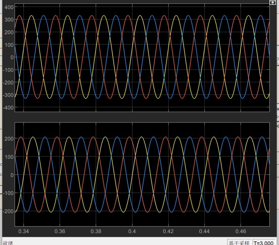Screen dimensions: 279x245
Task: Click the '-300' label on the upper y-axis
Action: point(8,95)
